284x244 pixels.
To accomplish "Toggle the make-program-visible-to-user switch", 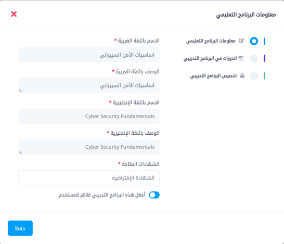I will tap(154, 195).
